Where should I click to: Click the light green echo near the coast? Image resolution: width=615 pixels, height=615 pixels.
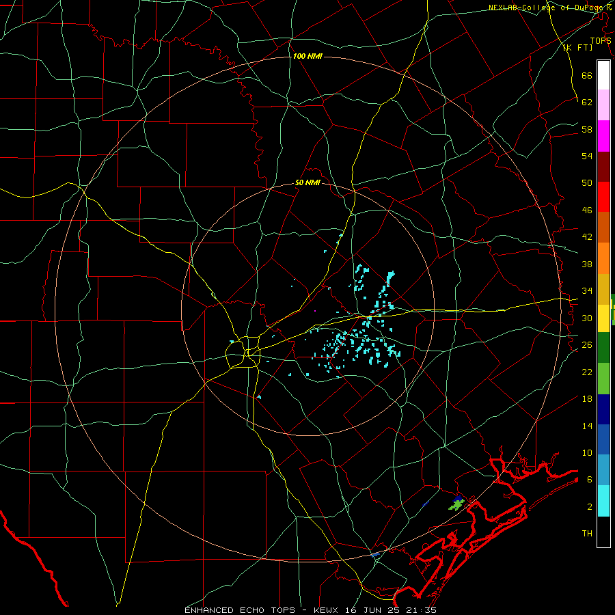click(456, 505)
